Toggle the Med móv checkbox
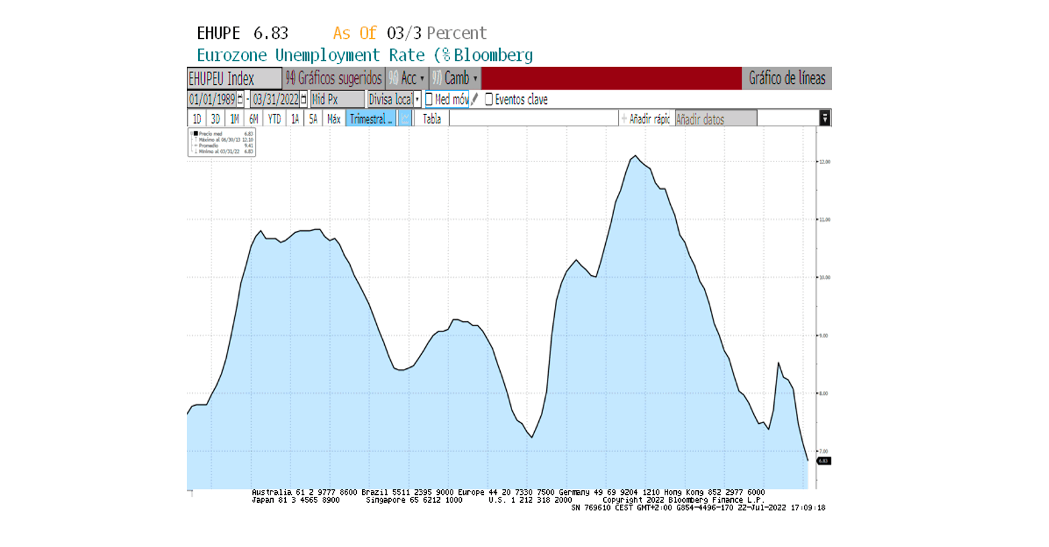The image size is (1049, 547). [429, 99]
